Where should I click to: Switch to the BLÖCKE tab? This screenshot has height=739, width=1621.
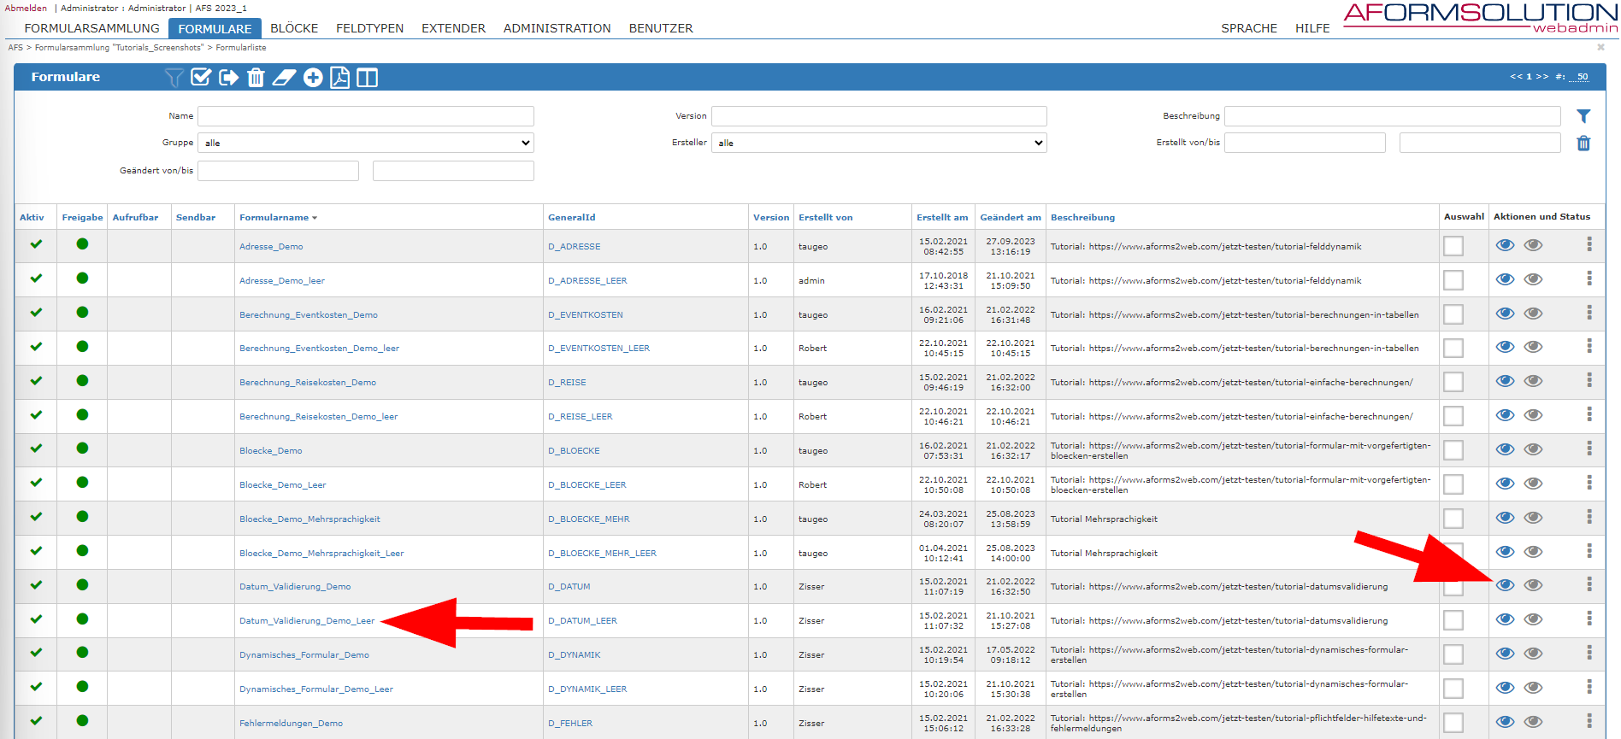tap(294, 28)
